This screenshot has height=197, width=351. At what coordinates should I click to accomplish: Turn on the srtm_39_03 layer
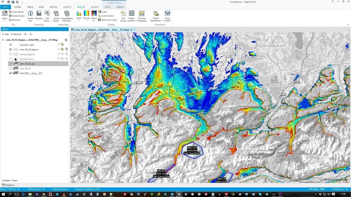11,68
